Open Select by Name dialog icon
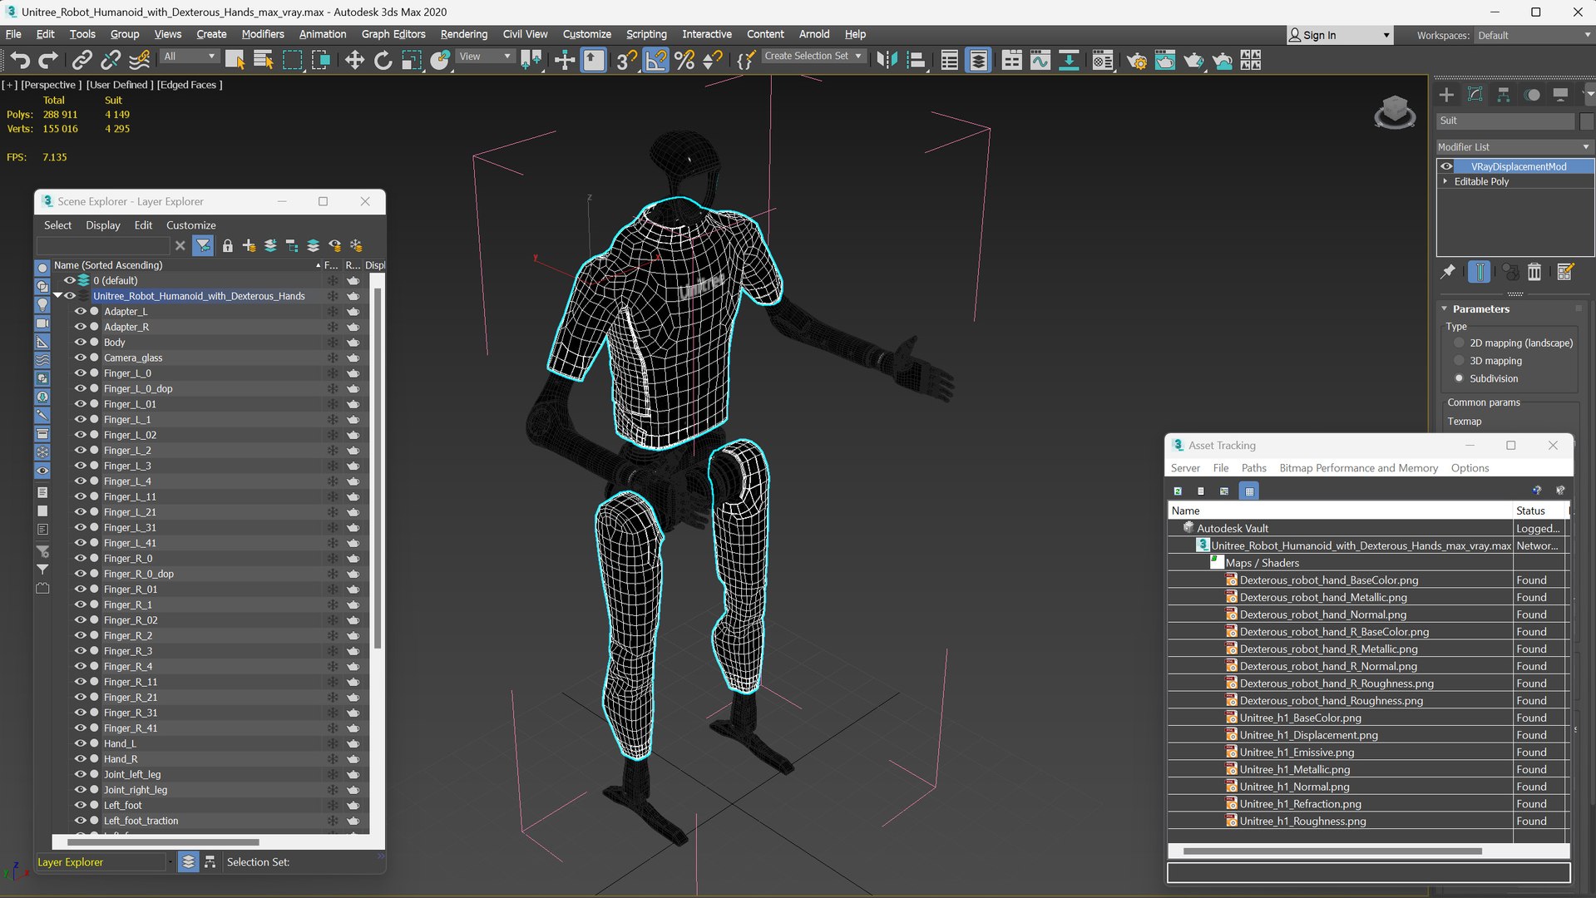 pos(264,60)
